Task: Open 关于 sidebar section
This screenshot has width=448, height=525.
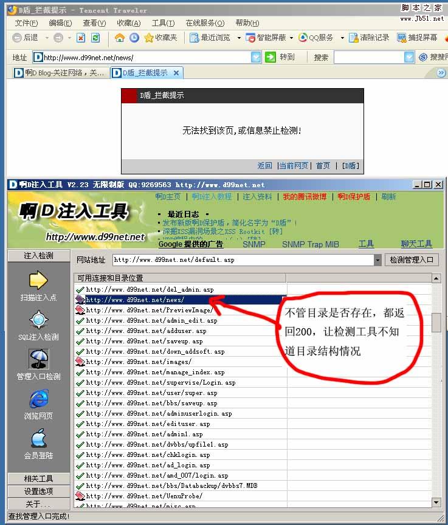Action: pyautogui.click(x=39, y=504)
